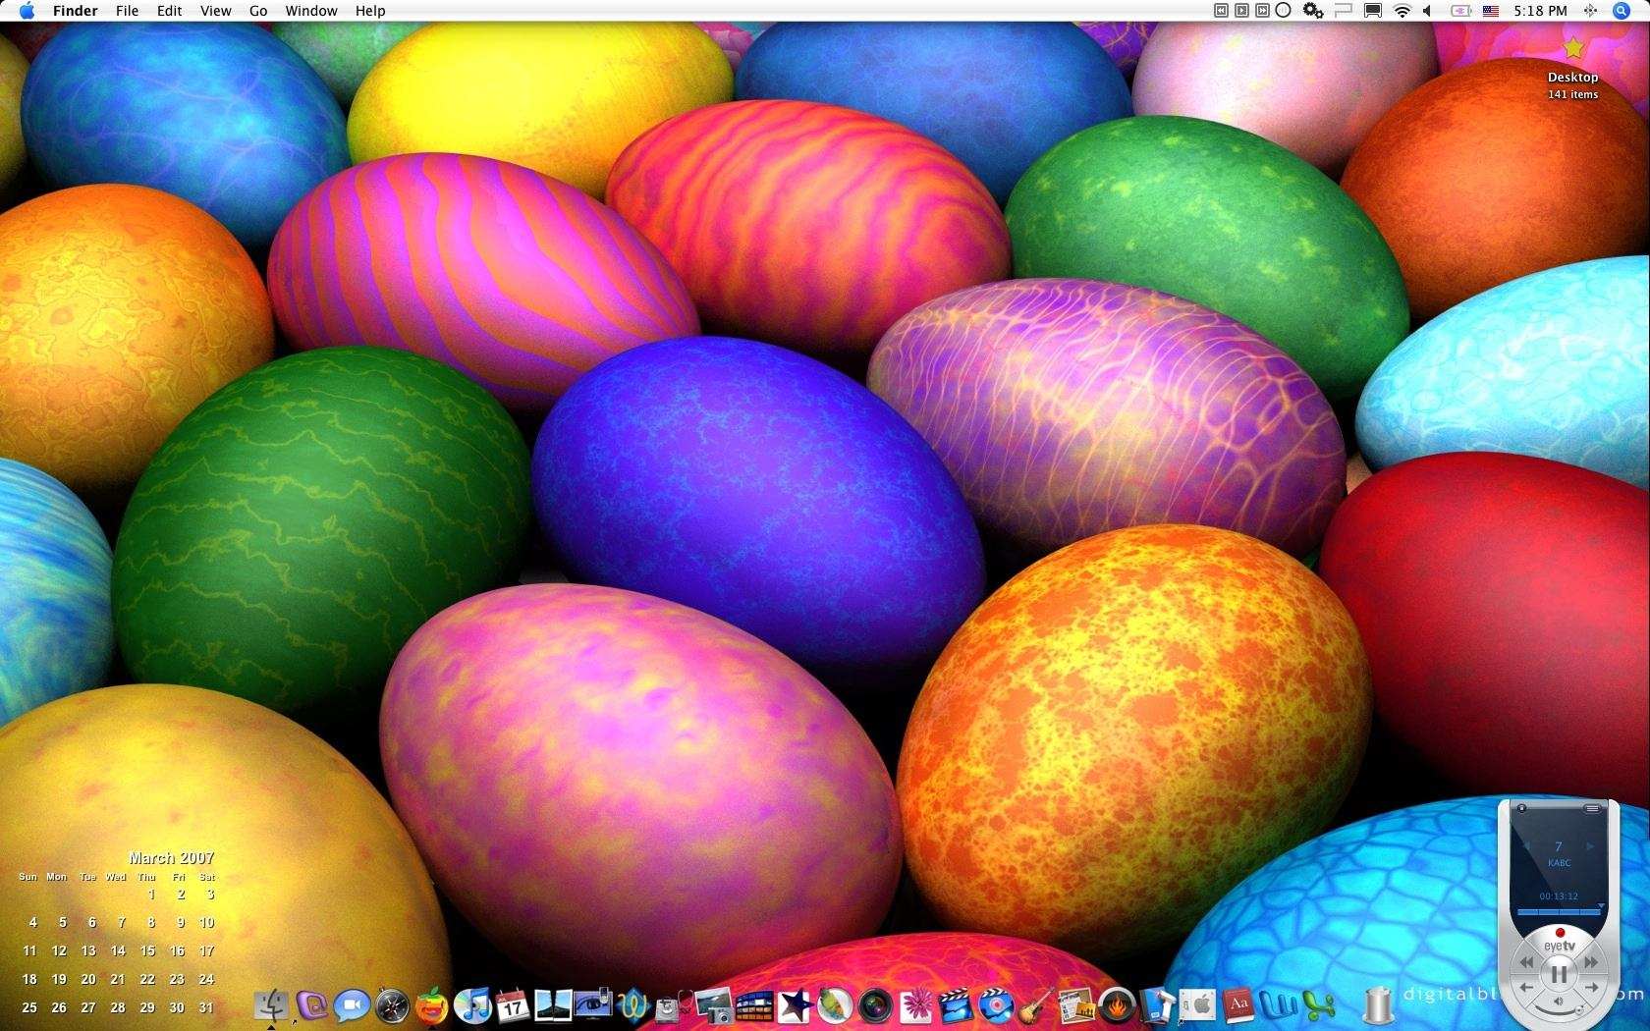The height and width of the screenshot is (1031, 1650).
Task: Click play button in the menu bar
Action: (1242, 11)
